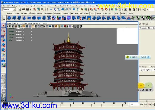Select the Display radio button
This screenshot has width=155, height=110.
(x=140, y=67)
